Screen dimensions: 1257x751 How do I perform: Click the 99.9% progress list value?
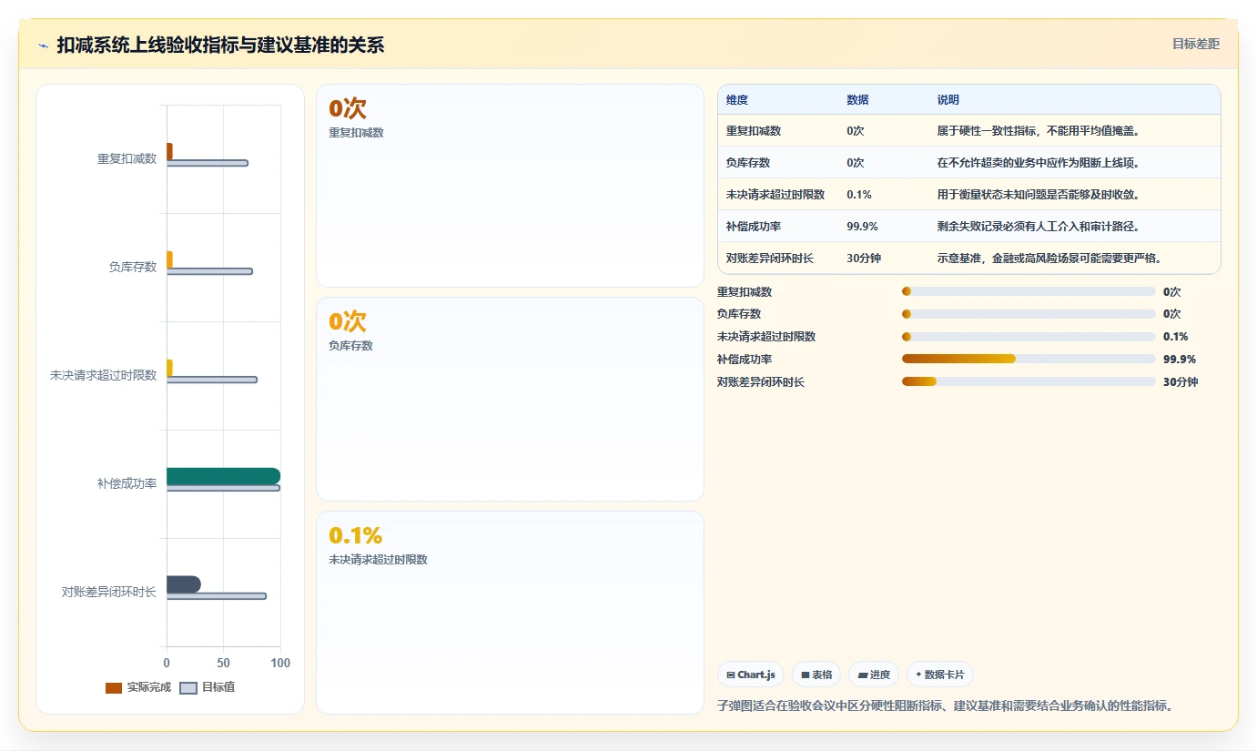(x=1180, y=359)
